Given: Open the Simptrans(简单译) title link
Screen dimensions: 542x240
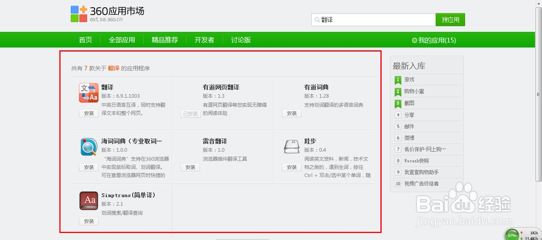Looking at the screenshot, I should (128, 195).
